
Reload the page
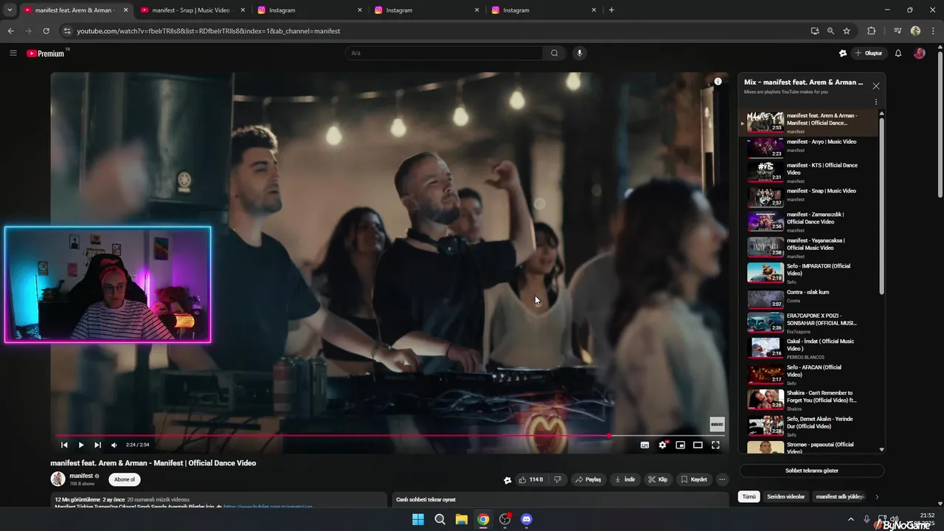[x=46, y=31]
